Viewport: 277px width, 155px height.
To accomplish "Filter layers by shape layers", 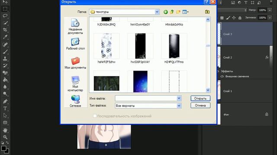I will [252, 3].
